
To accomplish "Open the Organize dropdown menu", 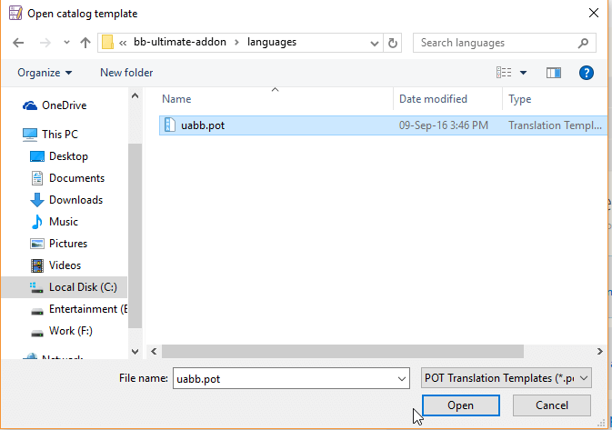I will click(45, 73).
